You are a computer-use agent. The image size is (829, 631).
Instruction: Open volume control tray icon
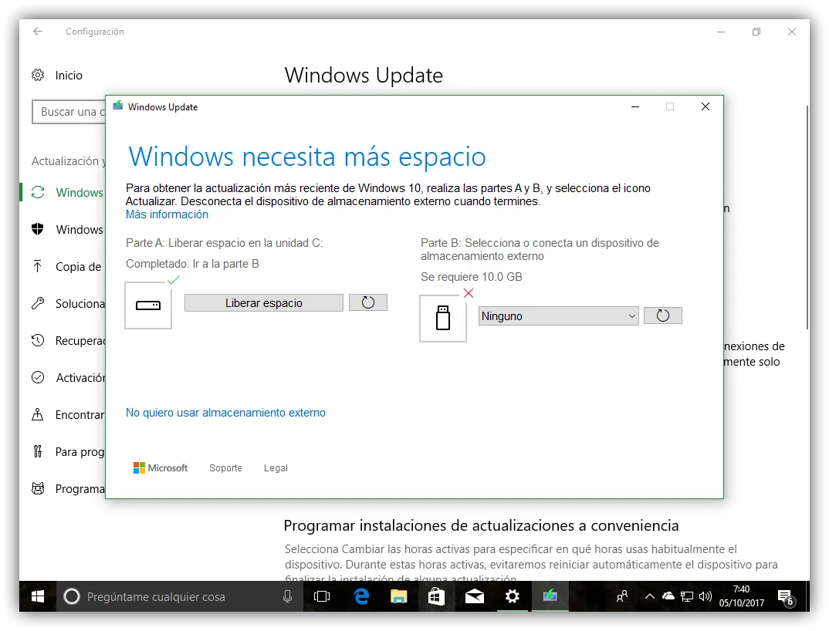coord(705,596)
